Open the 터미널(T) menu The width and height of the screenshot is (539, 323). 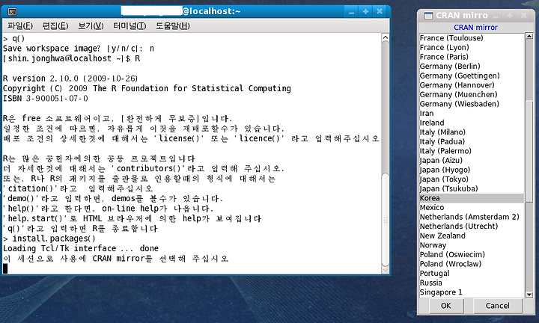(x=130, y=25)
